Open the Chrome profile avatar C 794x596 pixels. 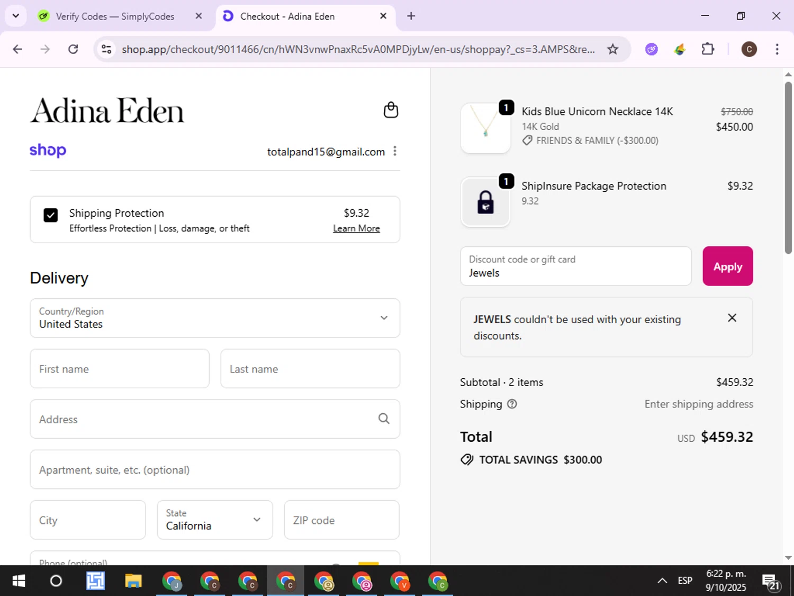[x=748, y=49]
